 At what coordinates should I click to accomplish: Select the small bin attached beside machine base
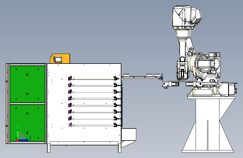coord(129,135)
